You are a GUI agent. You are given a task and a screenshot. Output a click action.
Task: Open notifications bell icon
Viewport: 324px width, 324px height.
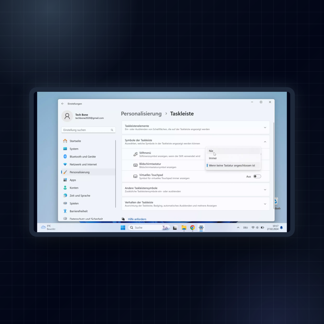point(281,228)
